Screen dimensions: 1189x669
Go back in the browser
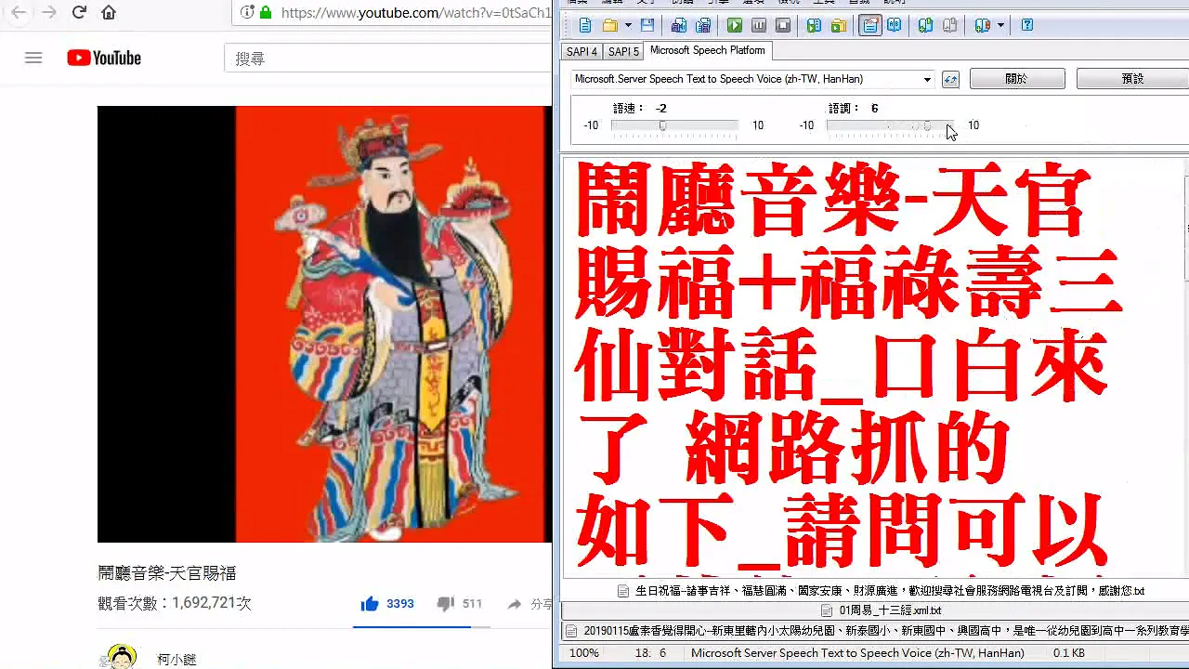click(x=20, y=13)
